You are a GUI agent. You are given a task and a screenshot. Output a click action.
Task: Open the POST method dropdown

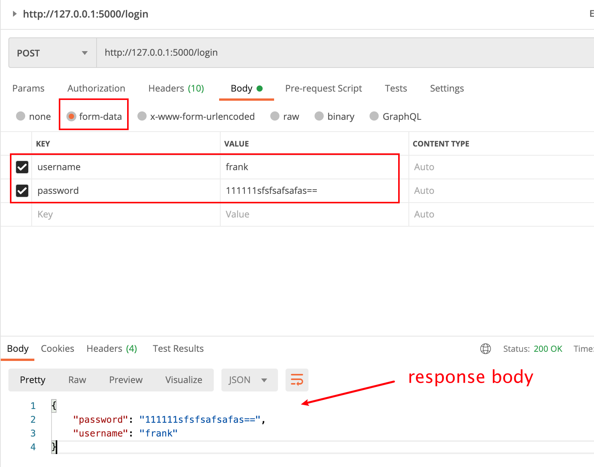(x=53, y=53)
